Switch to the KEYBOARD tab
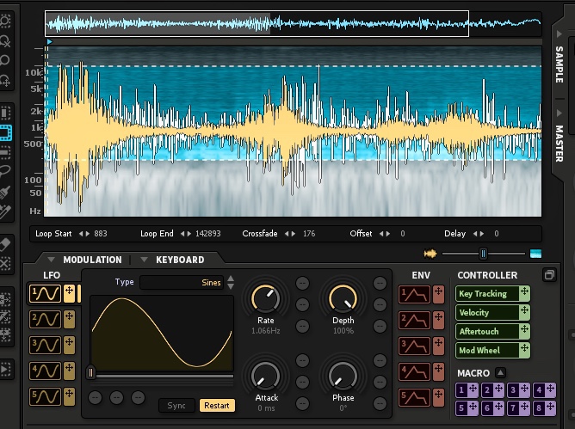The width and height of the screenshot is (575, 429). (x=179, y=260)
